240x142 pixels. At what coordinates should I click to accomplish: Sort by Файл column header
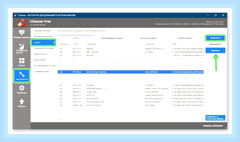click(175, 44)
